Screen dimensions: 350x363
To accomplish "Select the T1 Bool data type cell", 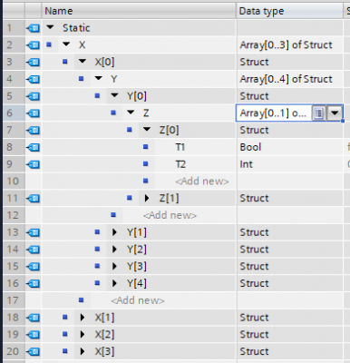I will [289, 147].
